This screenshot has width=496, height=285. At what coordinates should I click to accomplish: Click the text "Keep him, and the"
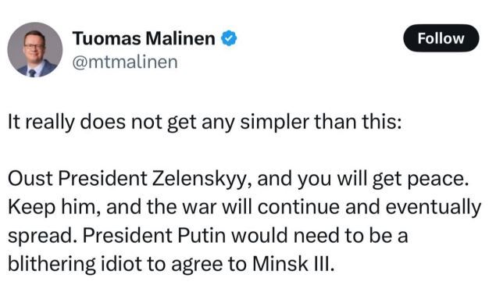pyautogui.click(x=93, y=207)
